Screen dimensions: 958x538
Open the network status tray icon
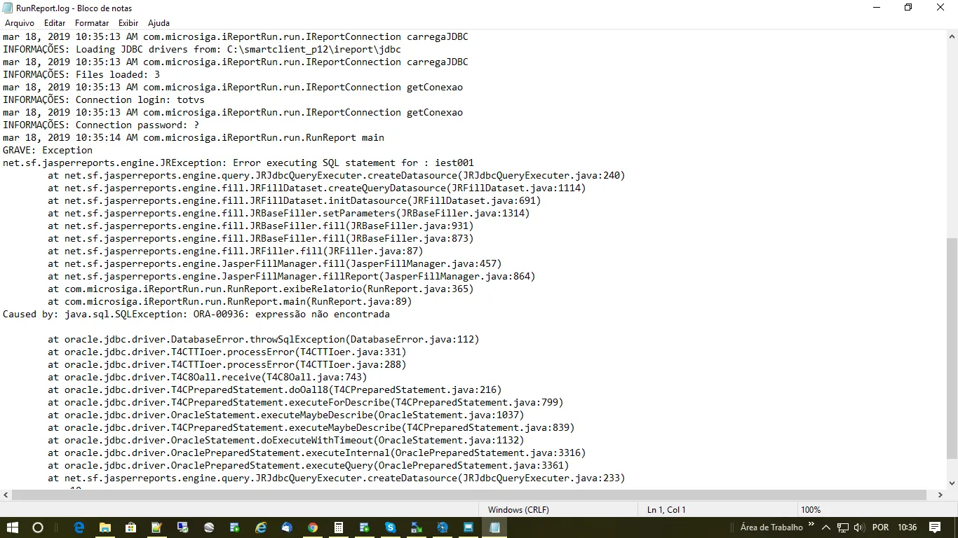[842, 527]
